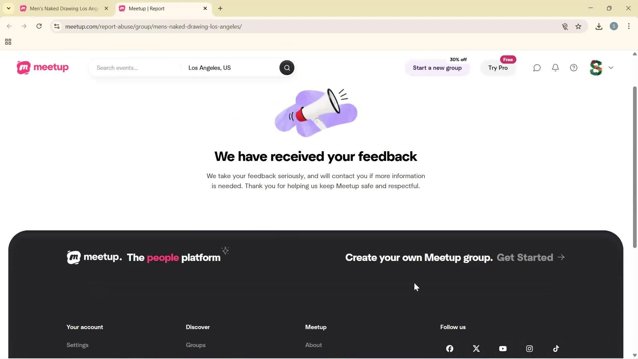Open the browser tab search arrow

click(8, 8)
